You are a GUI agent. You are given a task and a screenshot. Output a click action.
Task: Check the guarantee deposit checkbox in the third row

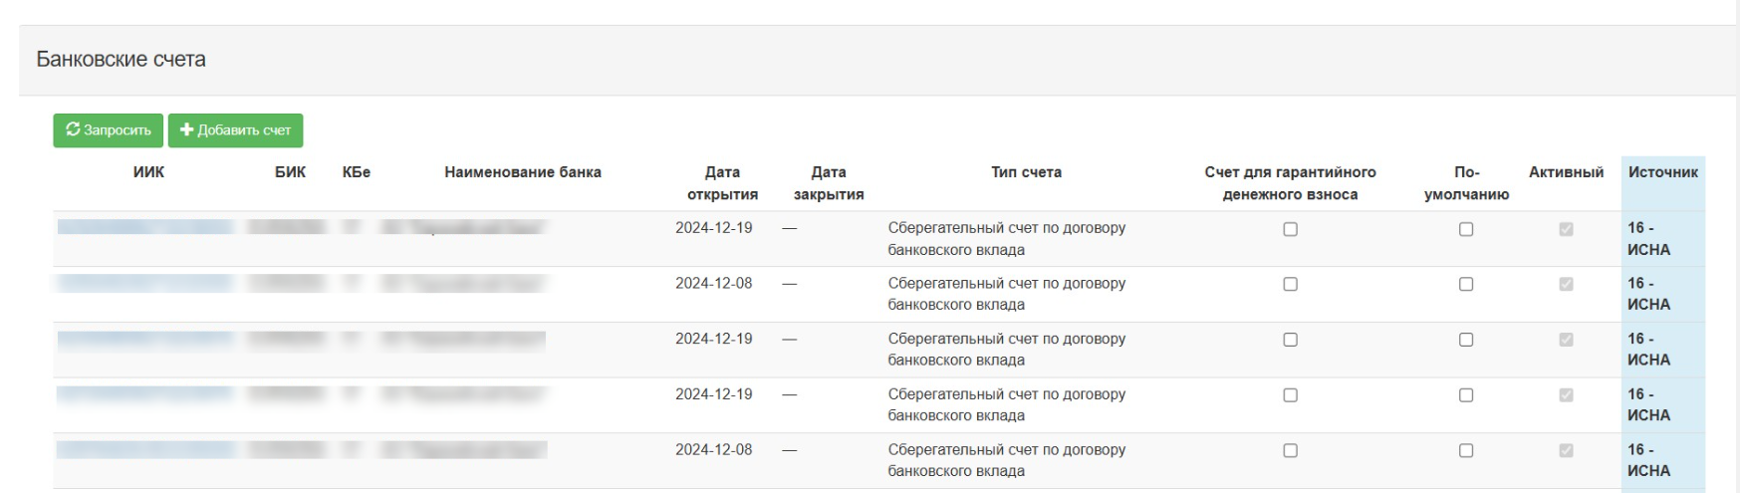1290,340
